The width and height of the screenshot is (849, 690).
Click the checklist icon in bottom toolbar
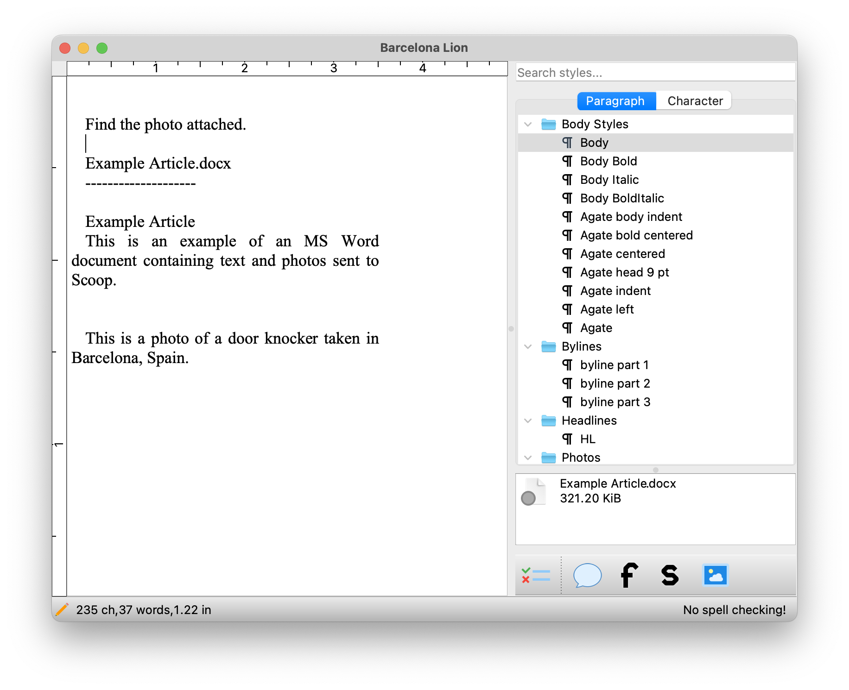(x=536, y=575)
